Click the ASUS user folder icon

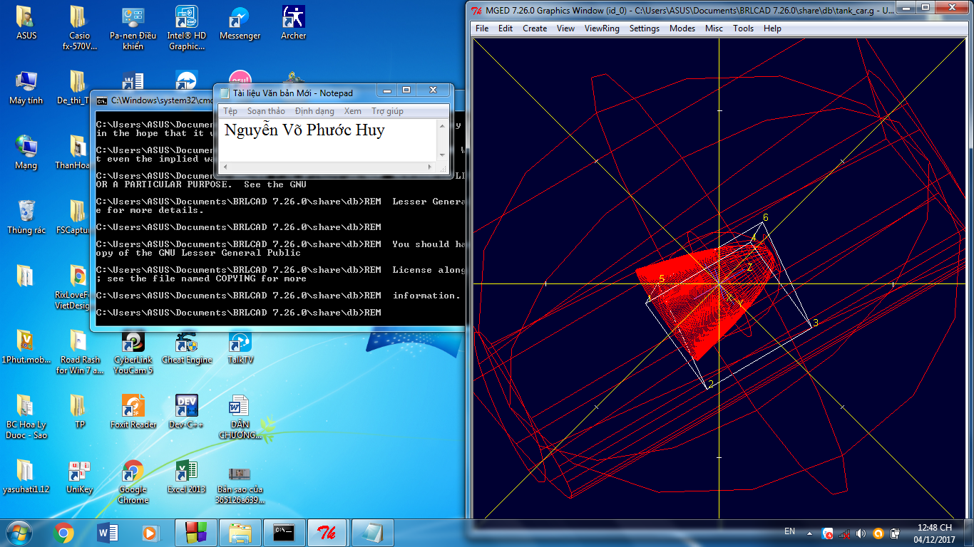(x=26, y=23)
